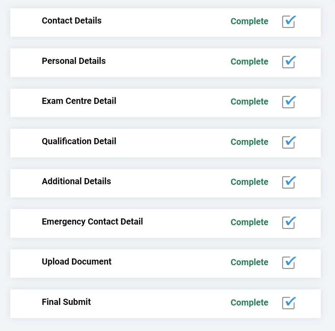Click the Personal Details checkmark icon
The height and width of the screenshot is (331, 335).
coord(289,62)
